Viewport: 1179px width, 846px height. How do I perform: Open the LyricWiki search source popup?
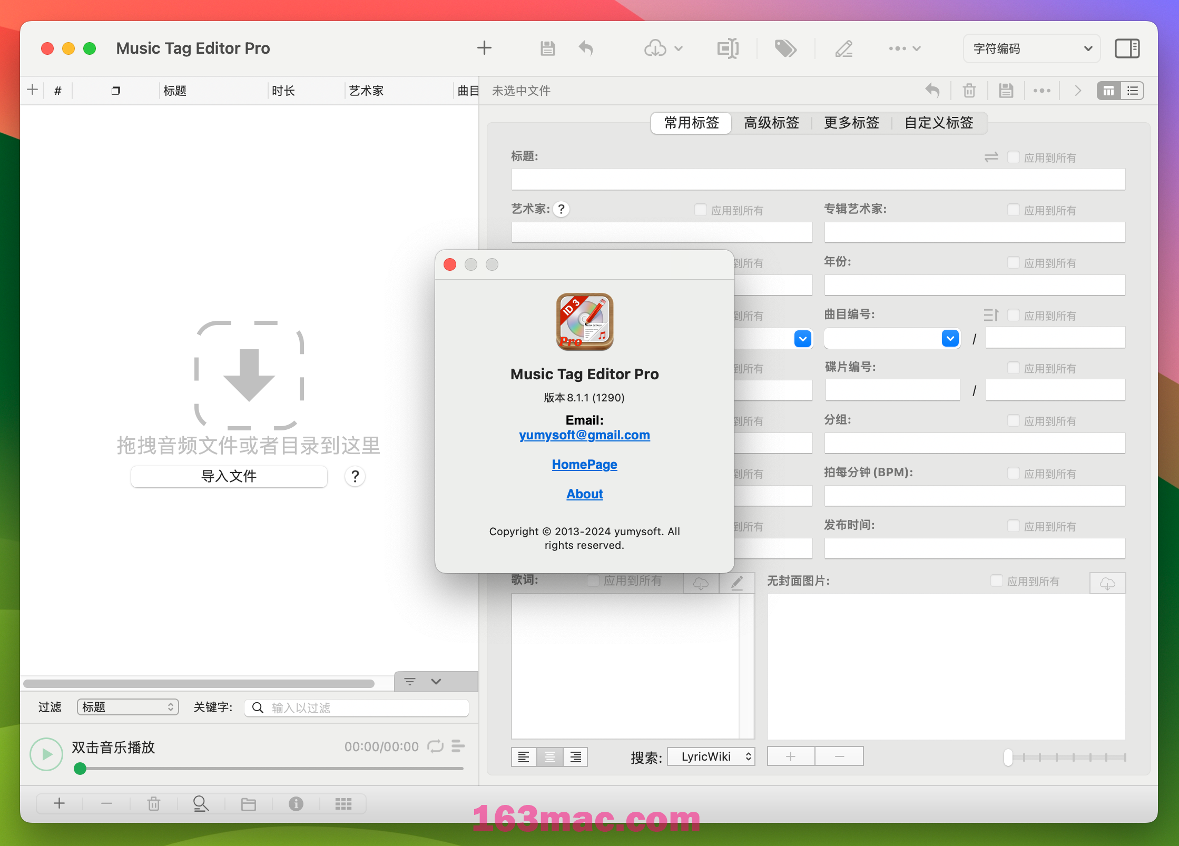point(711,756)
